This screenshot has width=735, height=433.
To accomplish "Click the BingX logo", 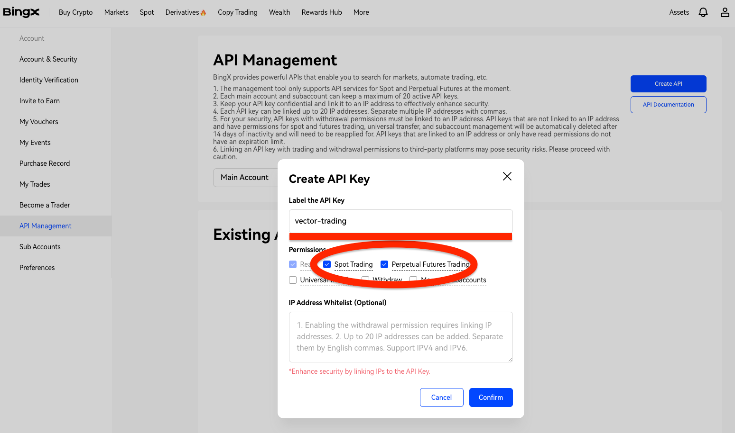I will coord(21,12).
